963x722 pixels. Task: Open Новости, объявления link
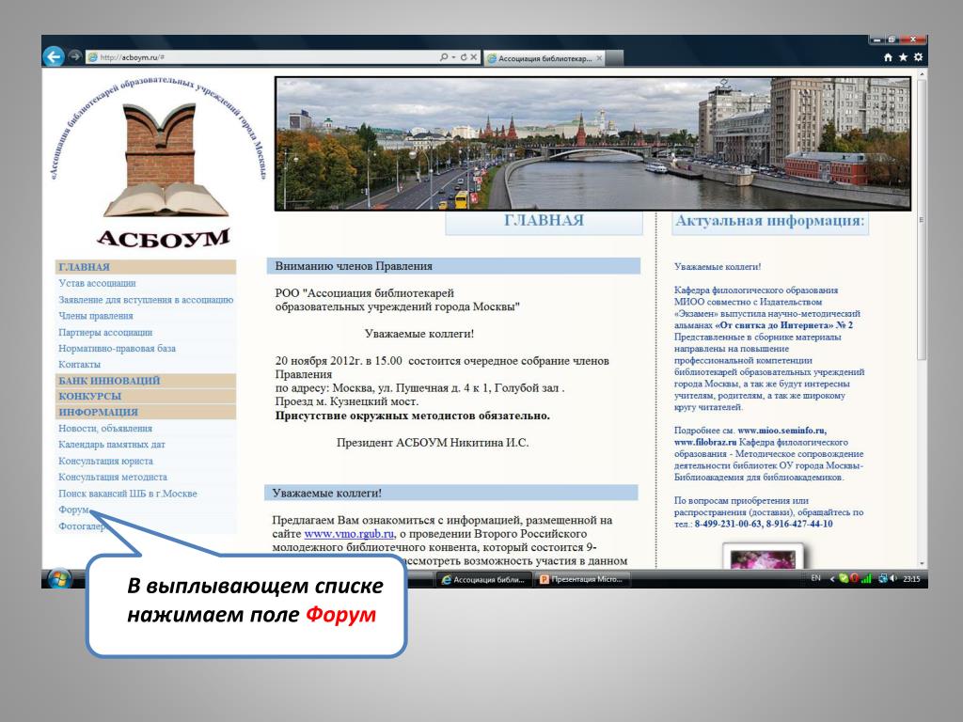tap(105, 428)
